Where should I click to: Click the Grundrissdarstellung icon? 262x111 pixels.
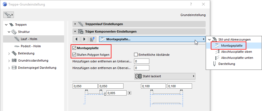pyautogui.click(x=14, y=60)
